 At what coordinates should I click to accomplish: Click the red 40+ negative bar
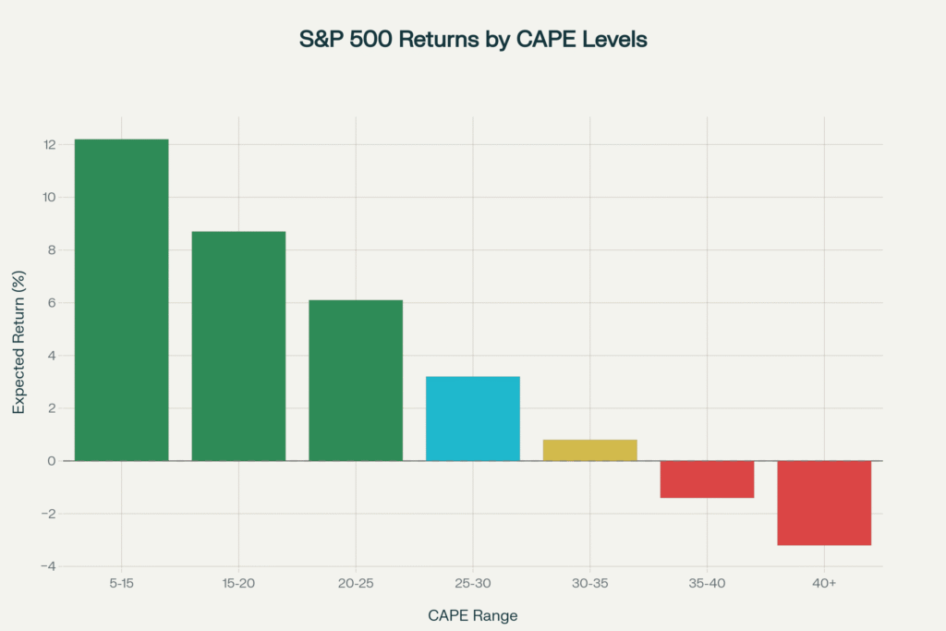click(x=824, y=503)
